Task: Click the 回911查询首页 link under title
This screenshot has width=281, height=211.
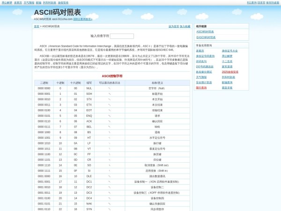Action: 82,19
